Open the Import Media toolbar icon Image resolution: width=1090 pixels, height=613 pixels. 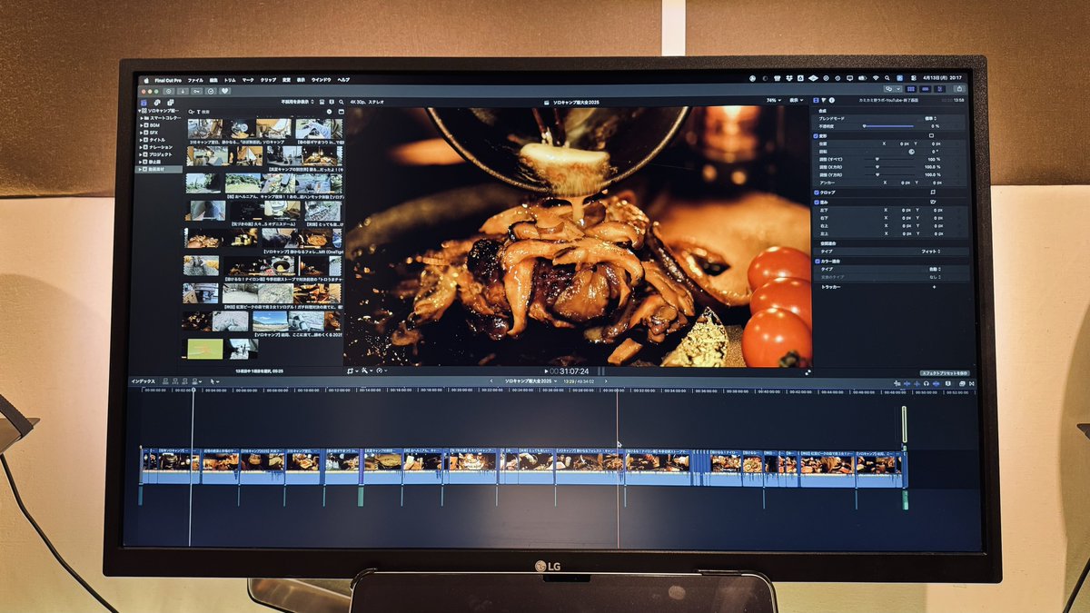[183, 91]
